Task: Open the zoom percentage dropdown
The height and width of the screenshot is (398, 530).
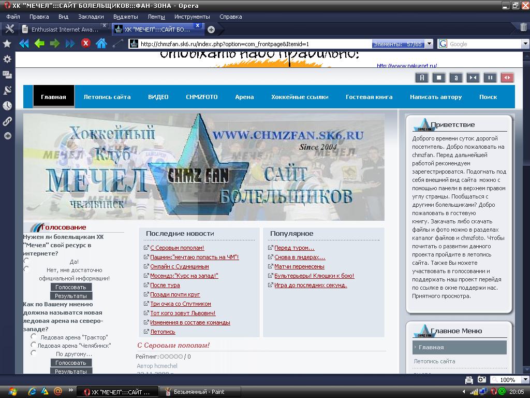Action: 525,380
